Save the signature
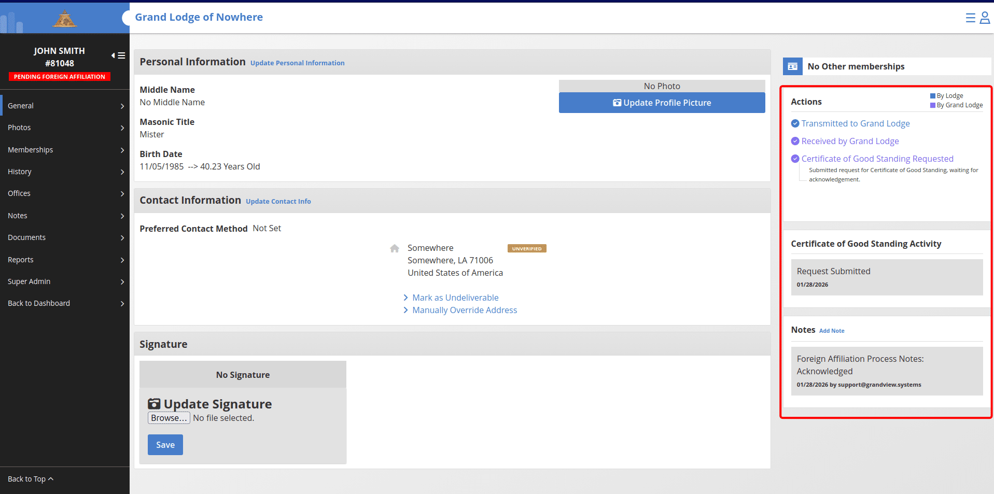This screenshot has height=494, width=994. [x=165, y=445]
